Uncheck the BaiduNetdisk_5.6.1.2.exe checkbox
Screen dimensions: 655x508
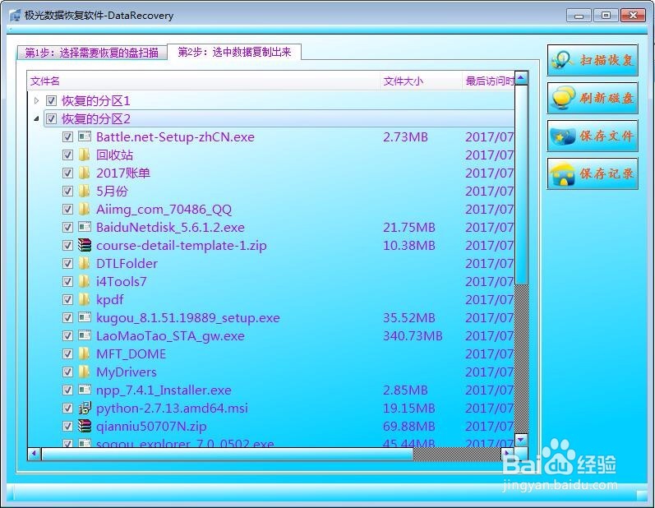(67, 227)
